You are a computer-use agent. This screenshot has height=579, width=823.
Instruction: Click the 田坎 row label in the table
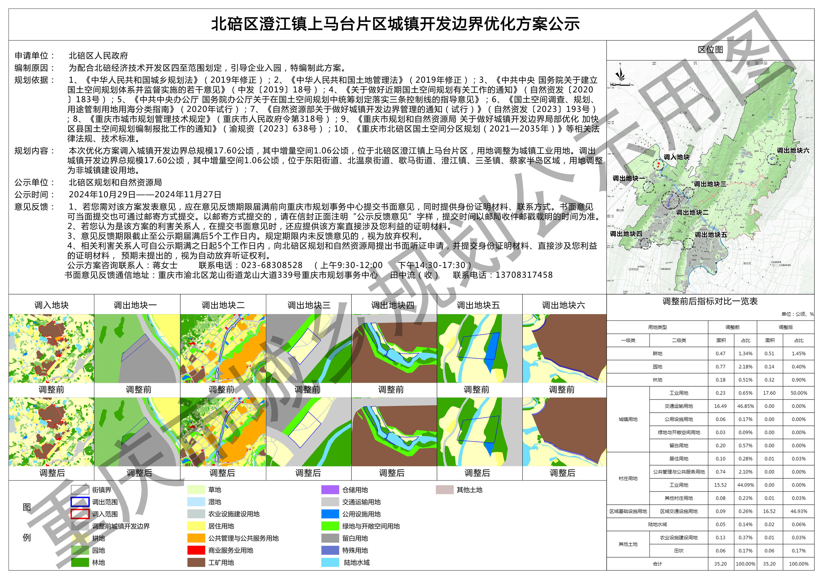click(679, 551)
